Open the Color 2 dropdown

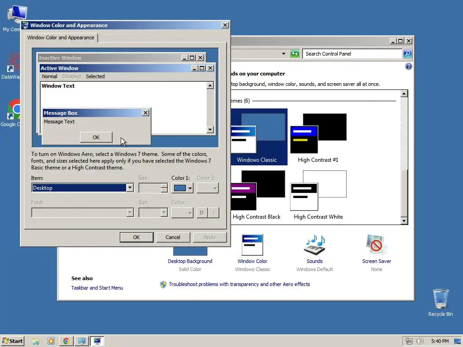[x=208, y=188]
